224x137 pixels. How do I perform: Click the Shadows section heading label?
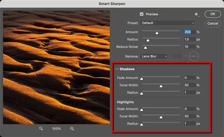(127, 69)
